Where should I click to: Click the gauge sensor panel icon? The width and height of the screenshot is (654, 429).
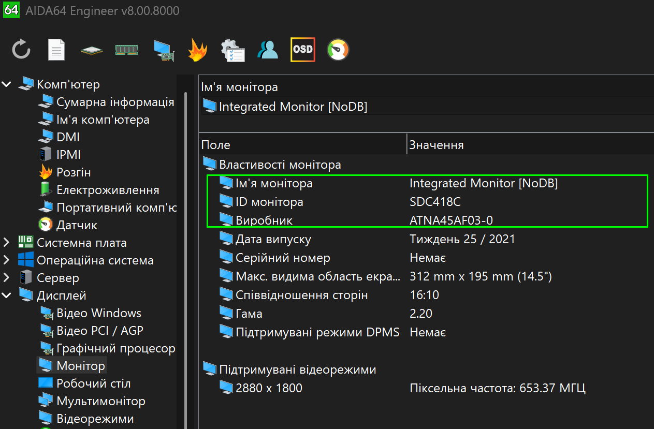coord(338,50)
